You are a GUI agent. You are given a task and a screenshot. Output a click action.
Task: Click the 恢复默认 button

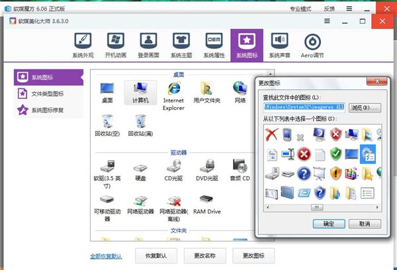click(x=156, y=256)
